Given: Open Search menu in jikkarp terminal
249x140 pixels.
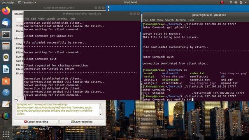Looking at the screenshot, I should pos(169,20).
